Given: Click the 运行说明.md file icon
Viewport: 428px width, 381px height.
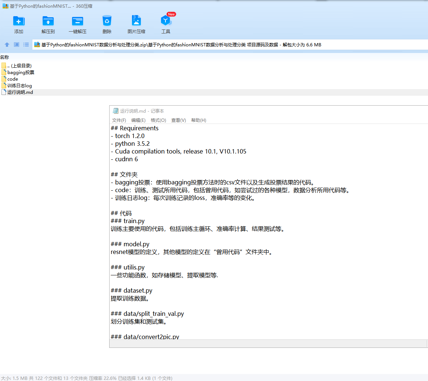Looking at the screenshot, I should click(x=4, y=92).
